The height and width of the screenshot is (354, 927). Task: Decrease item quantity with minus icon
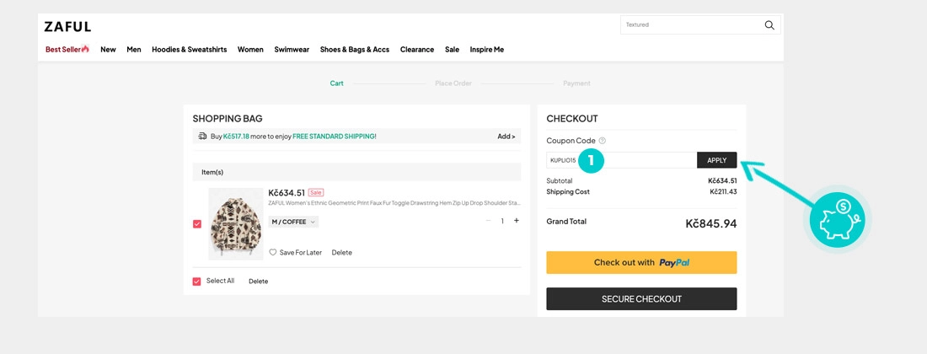488,221
